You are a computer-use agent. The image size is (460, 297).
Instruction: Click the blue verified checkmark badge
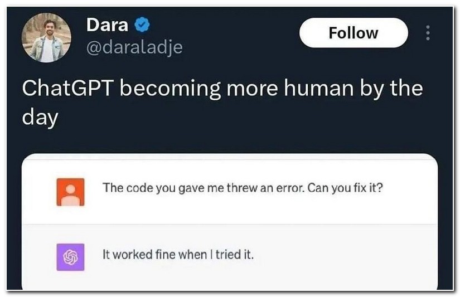[142, 26]
